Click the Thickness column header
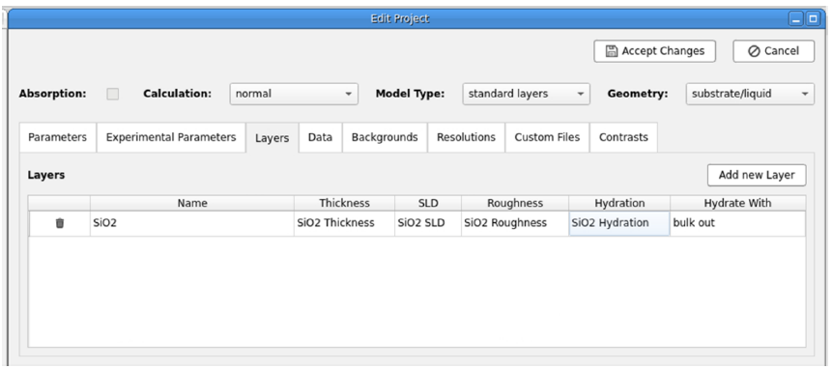Image resolution: width=832 pixels, height=369 pixels. 344,203
